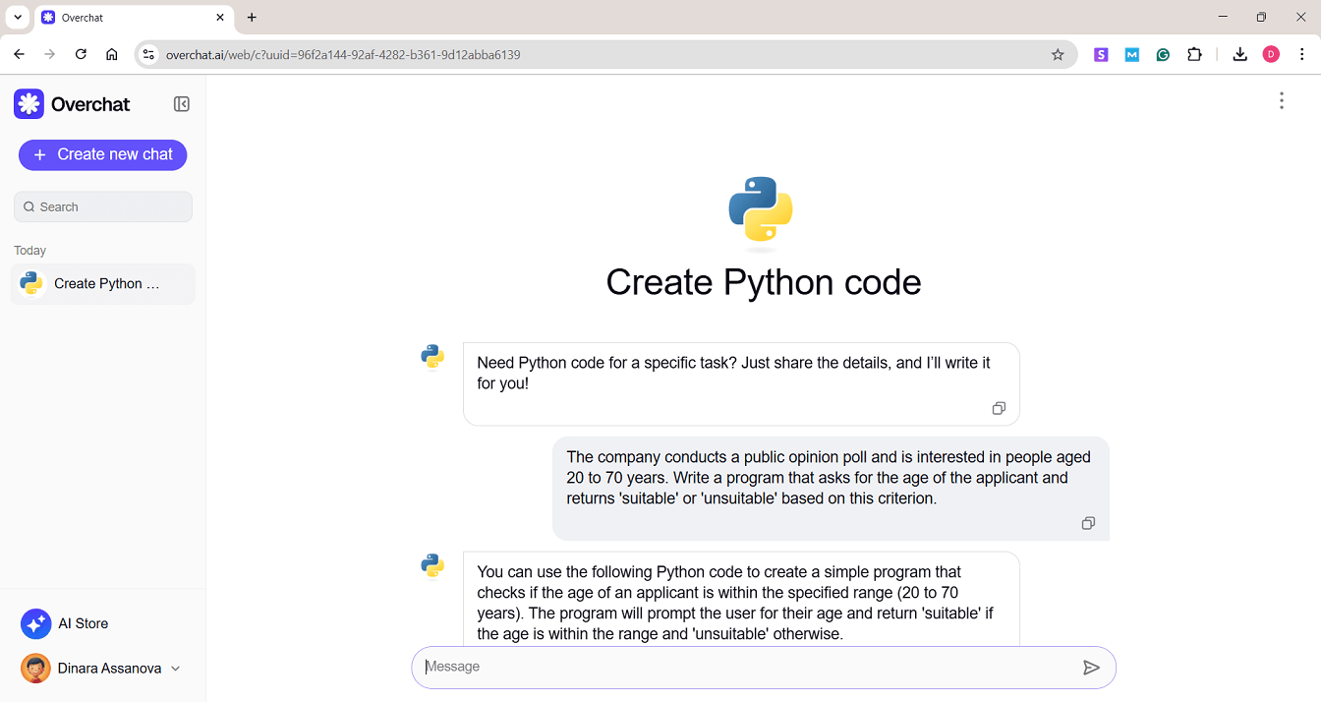Screen dimensions: 1321x702
Task: Reload the page
Action: click(x=81, y=55)
